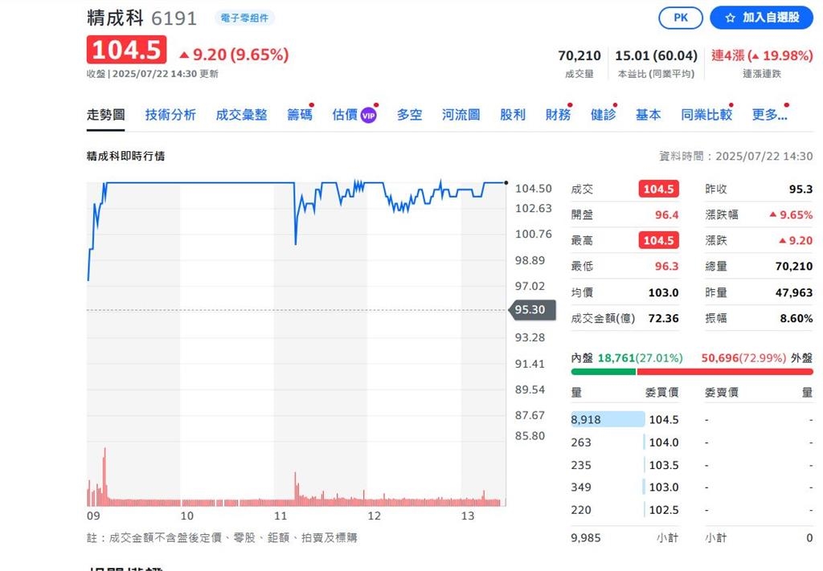Expand the 更多… dropdown menu
823x571 pixels.
tap(770, 115)
